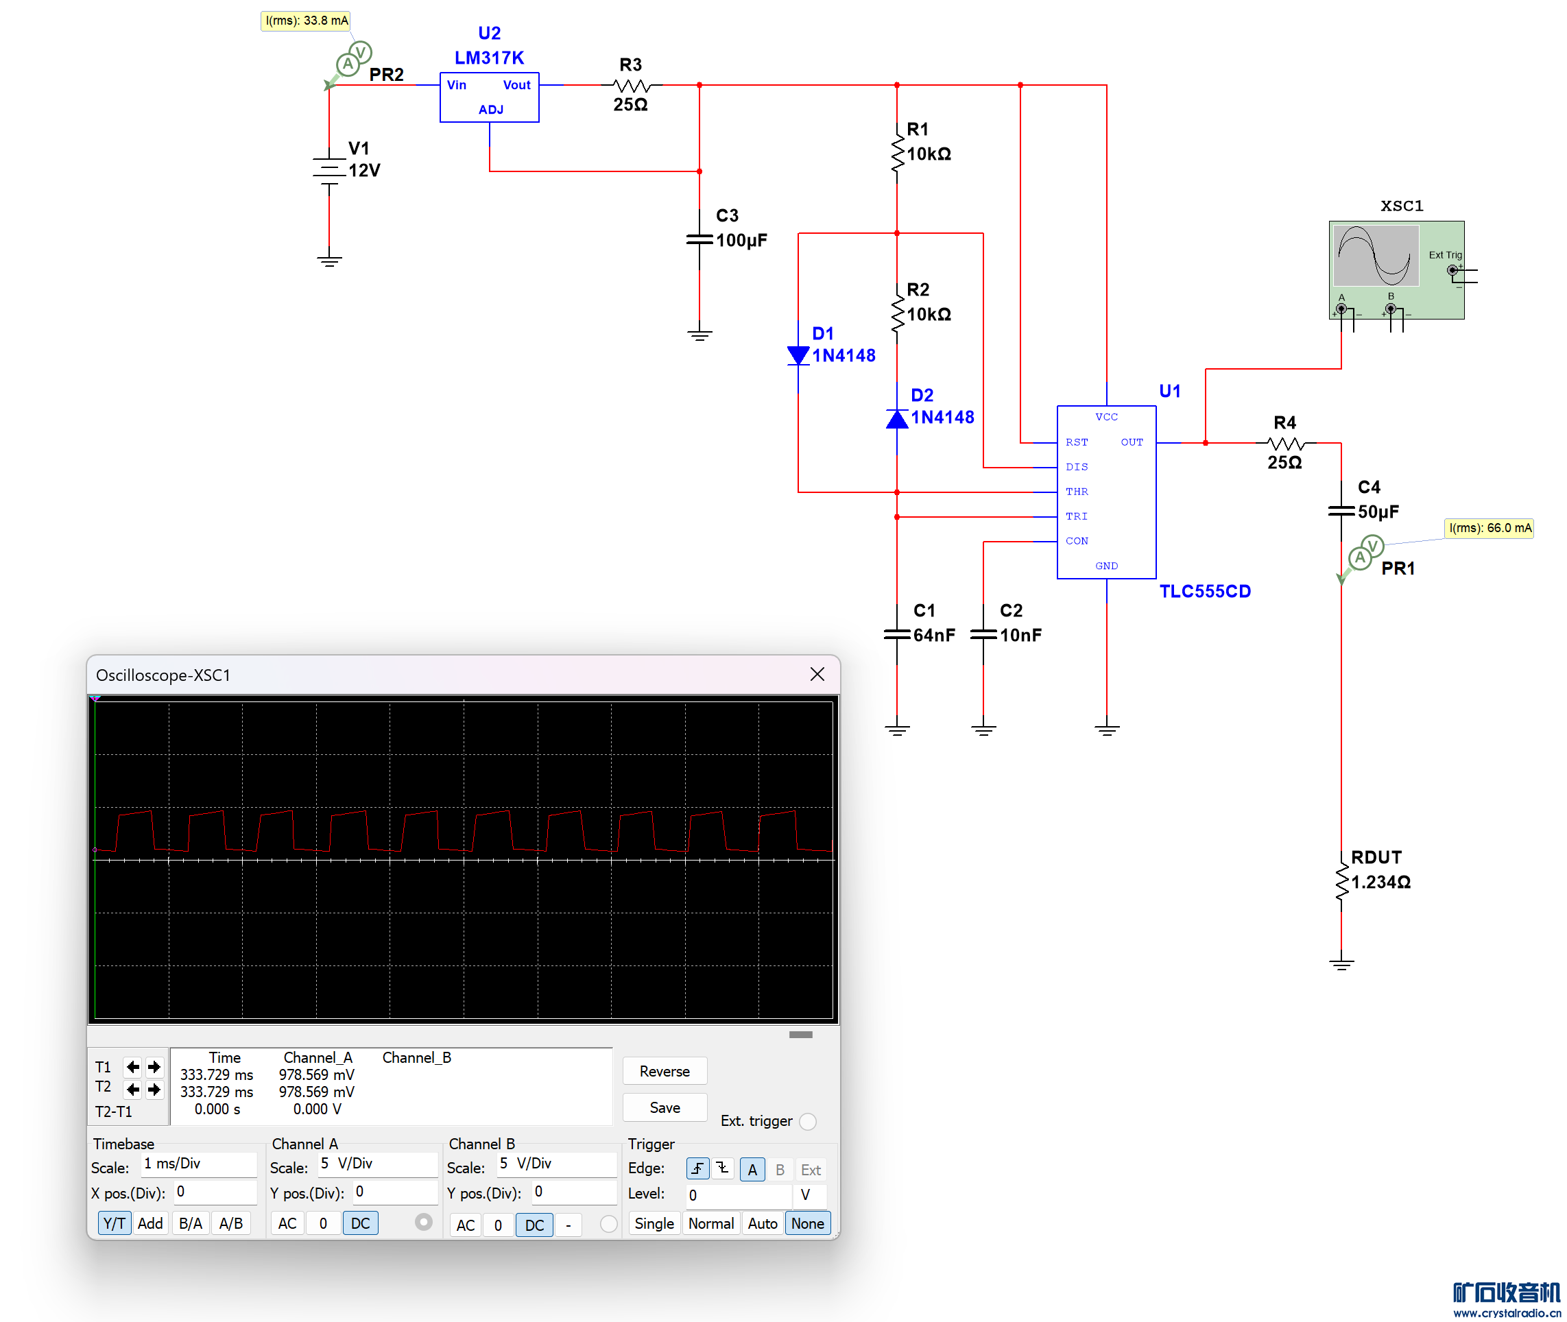This screenshot has height=1322, width=1567.
Task: Edit Timebase scale 1 ms/Div field
Action: point(199,1164)
